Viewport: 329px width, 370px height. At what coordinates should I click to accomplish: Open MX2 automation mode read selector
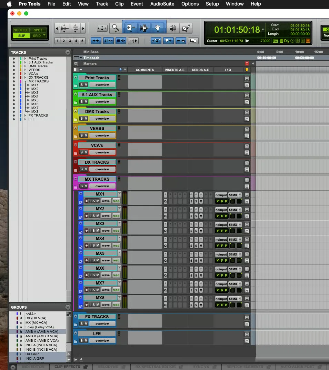[116, 216]
